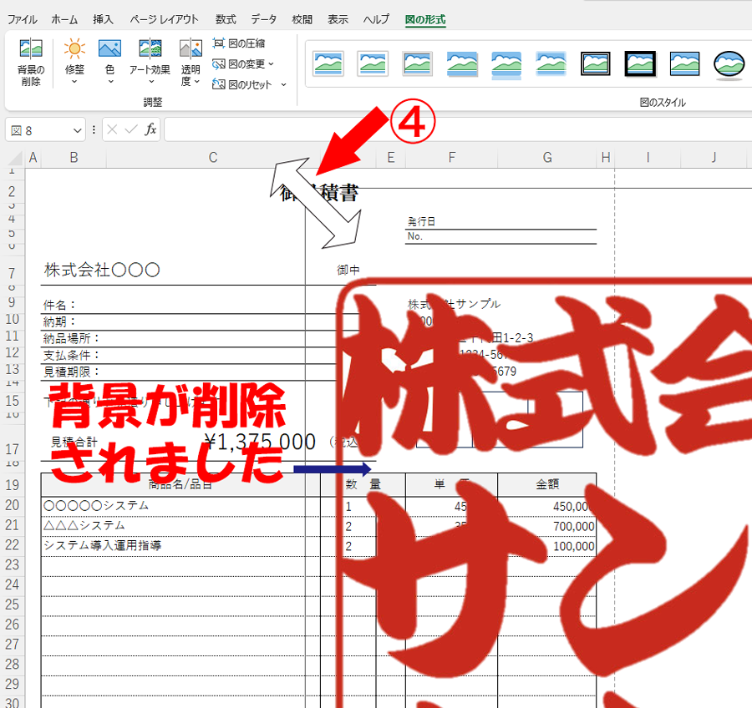Apply the oval picture style thumbnail
This screenshot has height=708, width=752.
tap(729, 63)
